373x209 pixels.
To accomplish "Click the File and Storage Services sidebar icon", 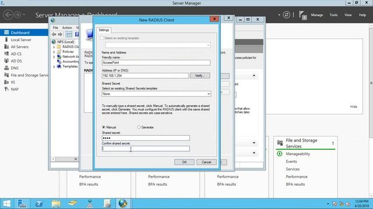I will coord(6,75).
